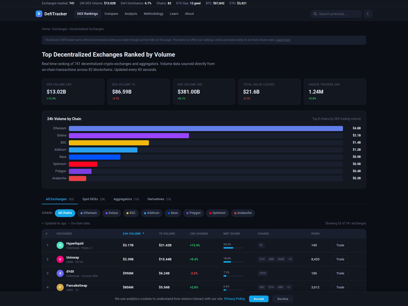Open DEX Rankings nav item

[87, 14]
